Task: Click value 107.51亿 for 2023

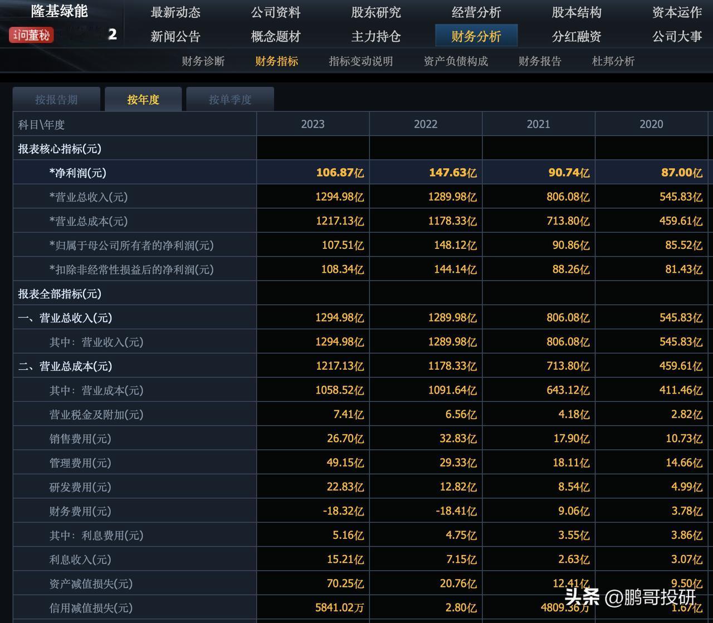Action: click(x=343, y=246)
